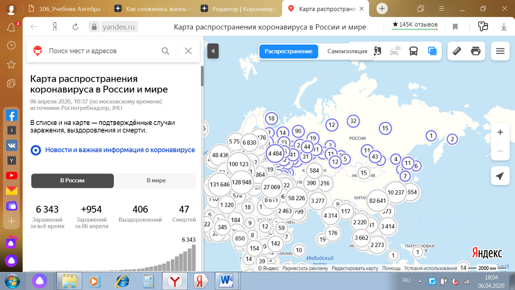This screenshot has width=515, height=290.
Task: Select the В мире statistics tab
Action: [156, 180]
